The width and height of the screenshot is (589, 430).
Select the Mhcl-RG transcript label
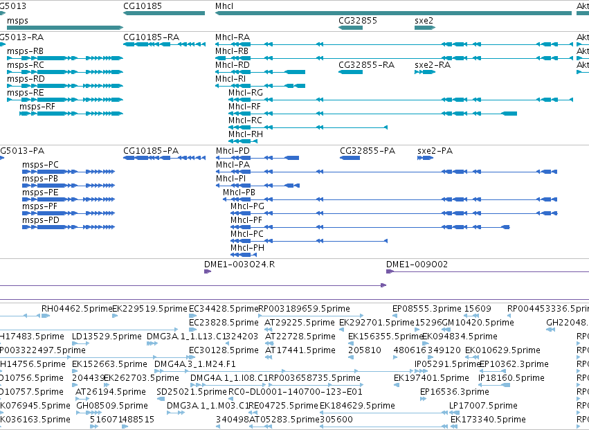coord(246,93)
